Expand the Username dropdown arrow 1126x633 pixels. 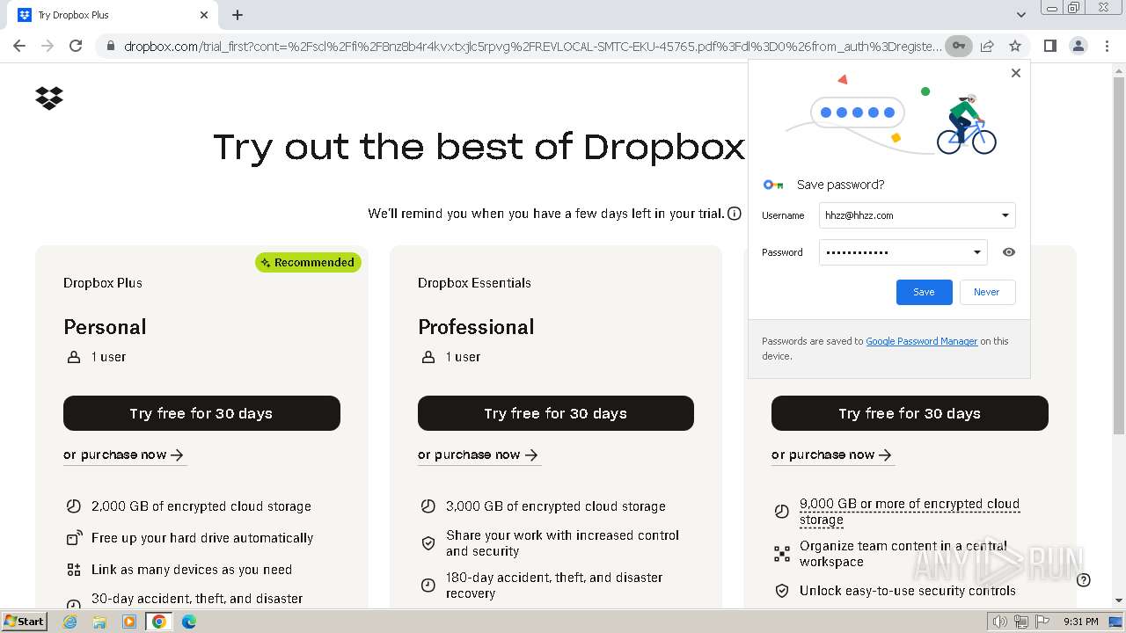pyautogui.click(x=1005, y=215)
